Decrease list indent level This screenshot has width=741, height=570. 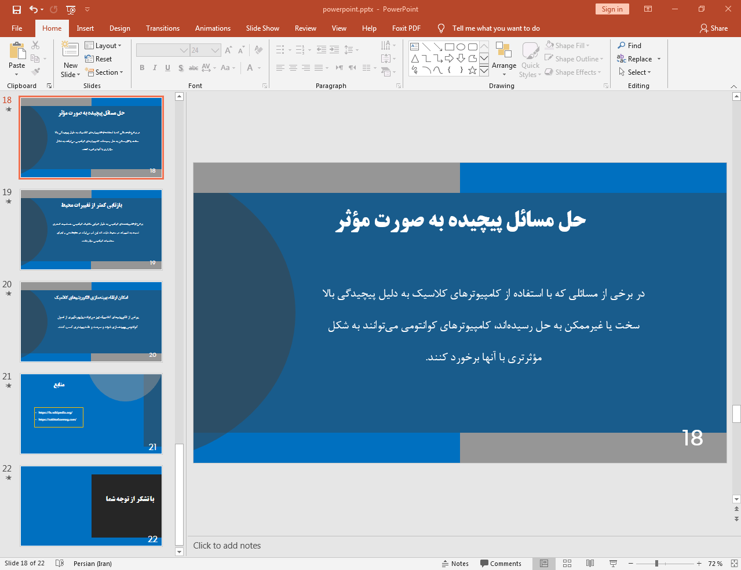322,50
